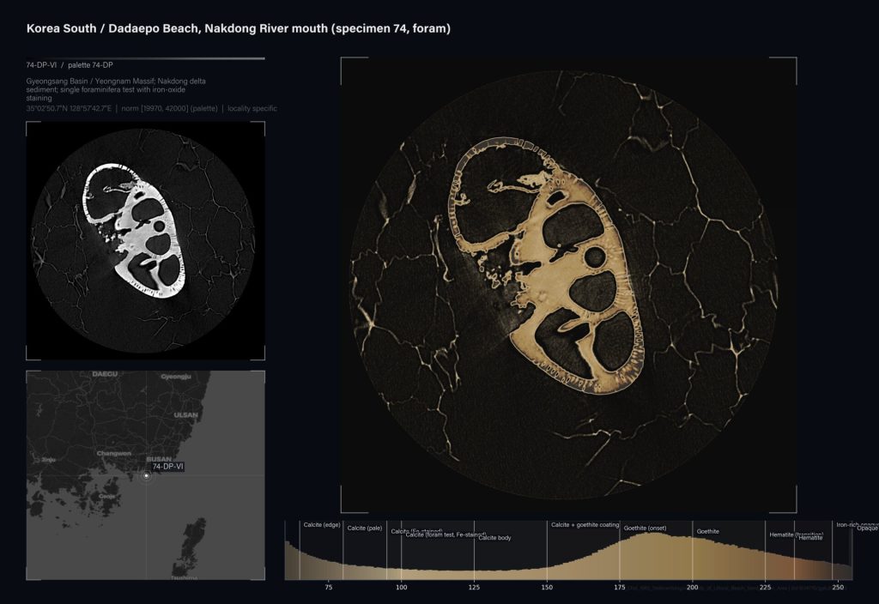
Task: Click the coordinates text 35°02'50.7"N
Action: (69, 109)
